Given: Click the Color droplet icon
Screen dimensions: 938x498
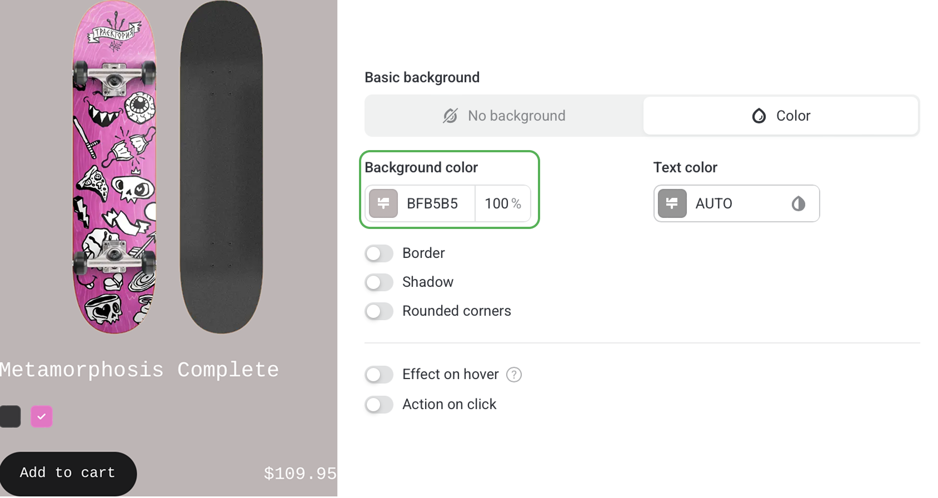Looking at the screenshot, I should pos(759,116).
